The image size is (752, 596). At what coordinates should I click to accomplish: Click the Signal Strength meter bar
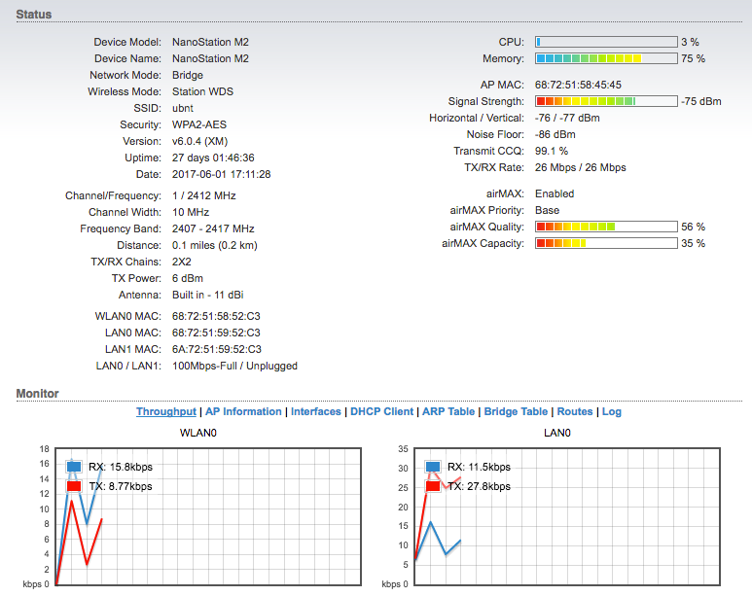coord(606,101)
